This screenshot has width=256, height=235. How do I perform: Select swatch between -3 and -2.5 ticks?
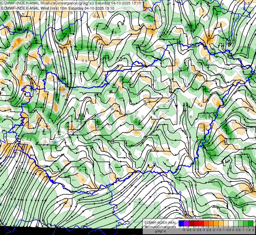[206, 224]
